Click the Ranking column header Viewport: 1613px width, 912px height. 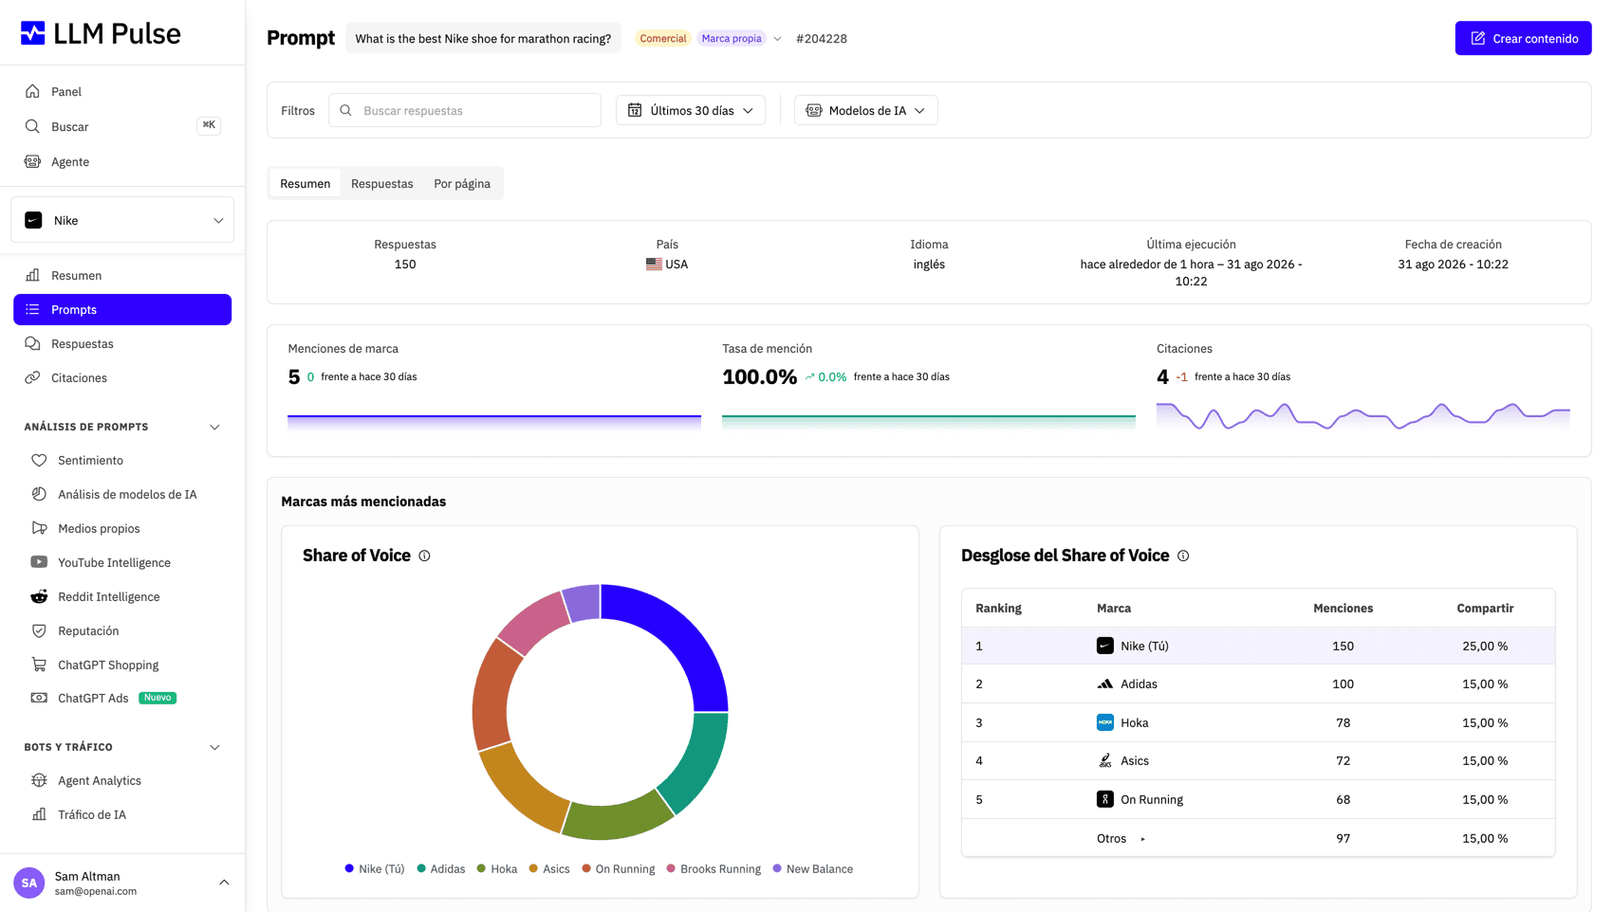click(x=998, y=608)
